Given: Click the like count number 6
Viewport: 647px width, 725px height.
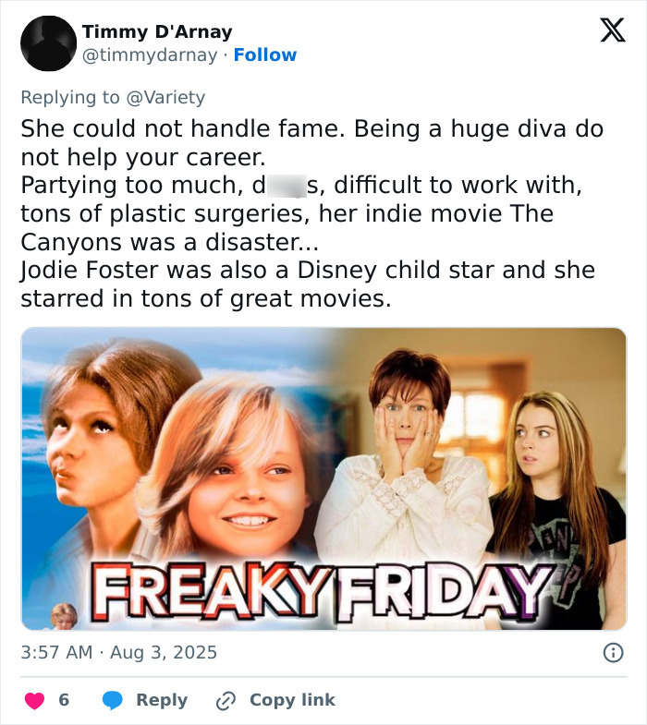Looking at the screenshot, I should coord(64,701).
